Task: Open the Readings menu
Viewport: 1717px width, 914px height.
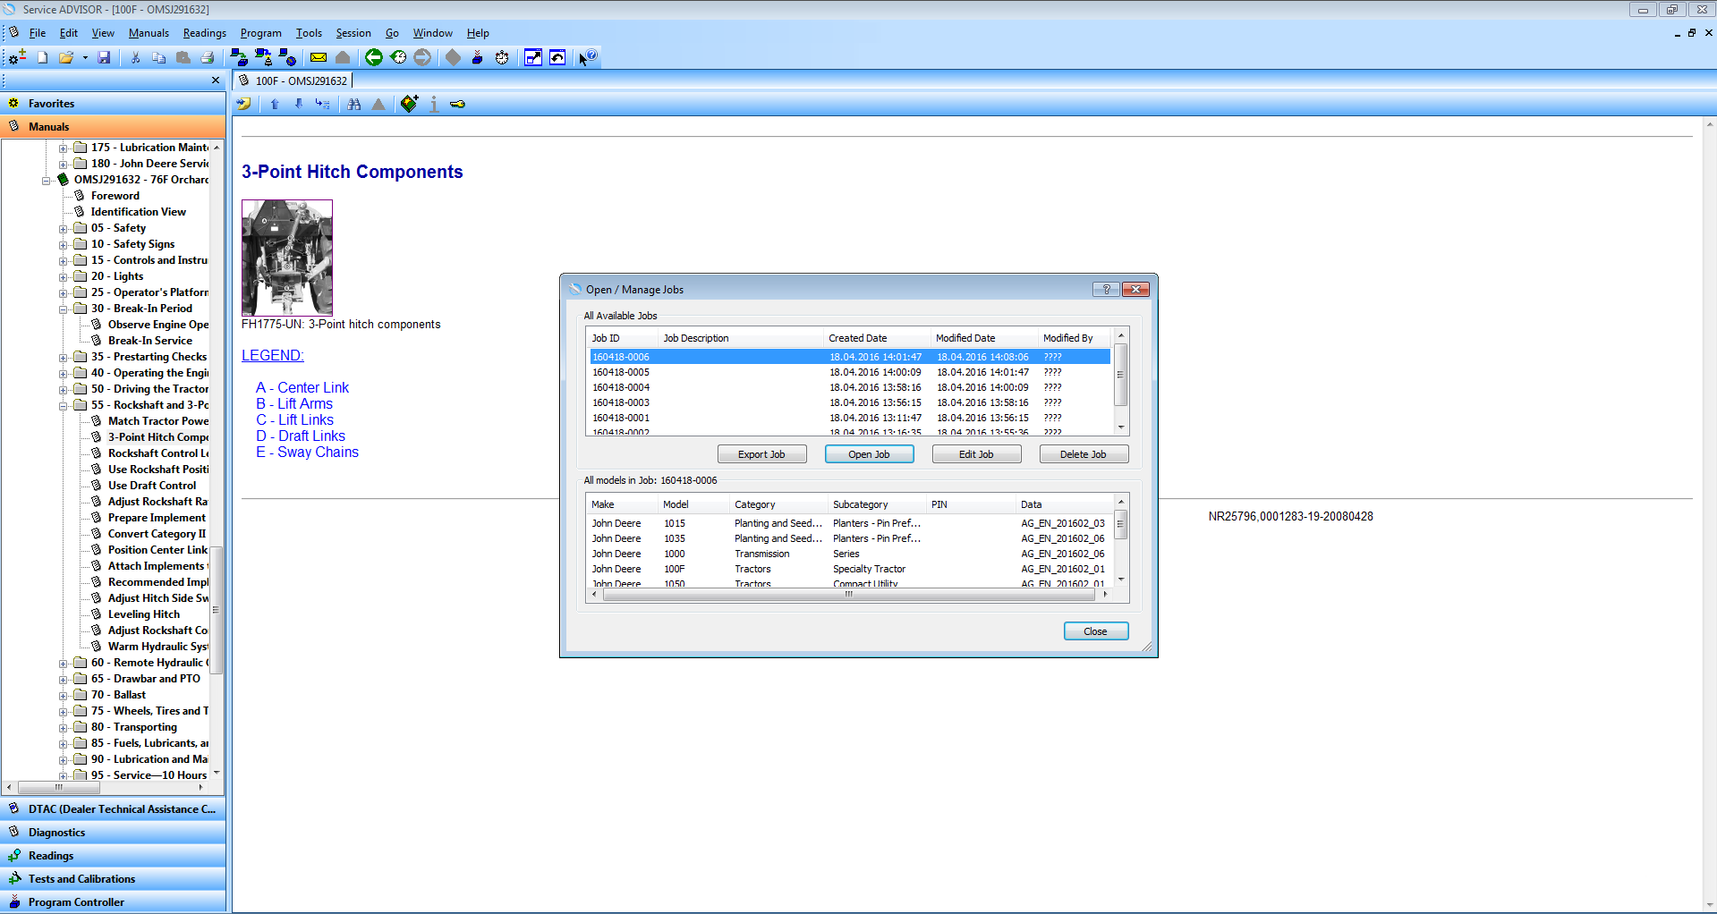Action: point(204,33)
